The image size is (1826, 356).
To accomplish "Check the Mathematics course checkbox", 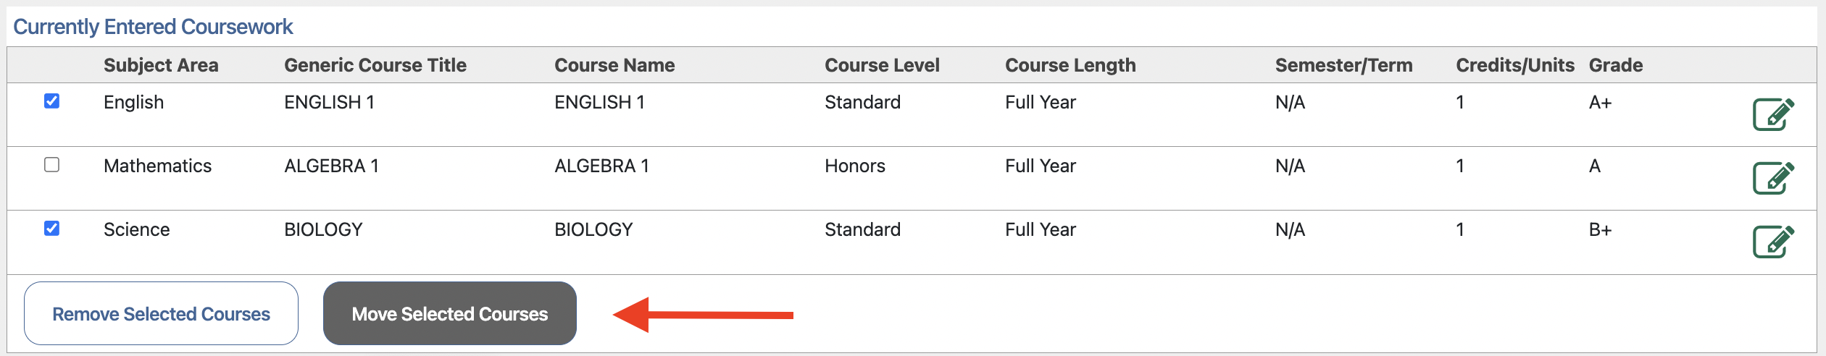I will (x=51, y=165).
